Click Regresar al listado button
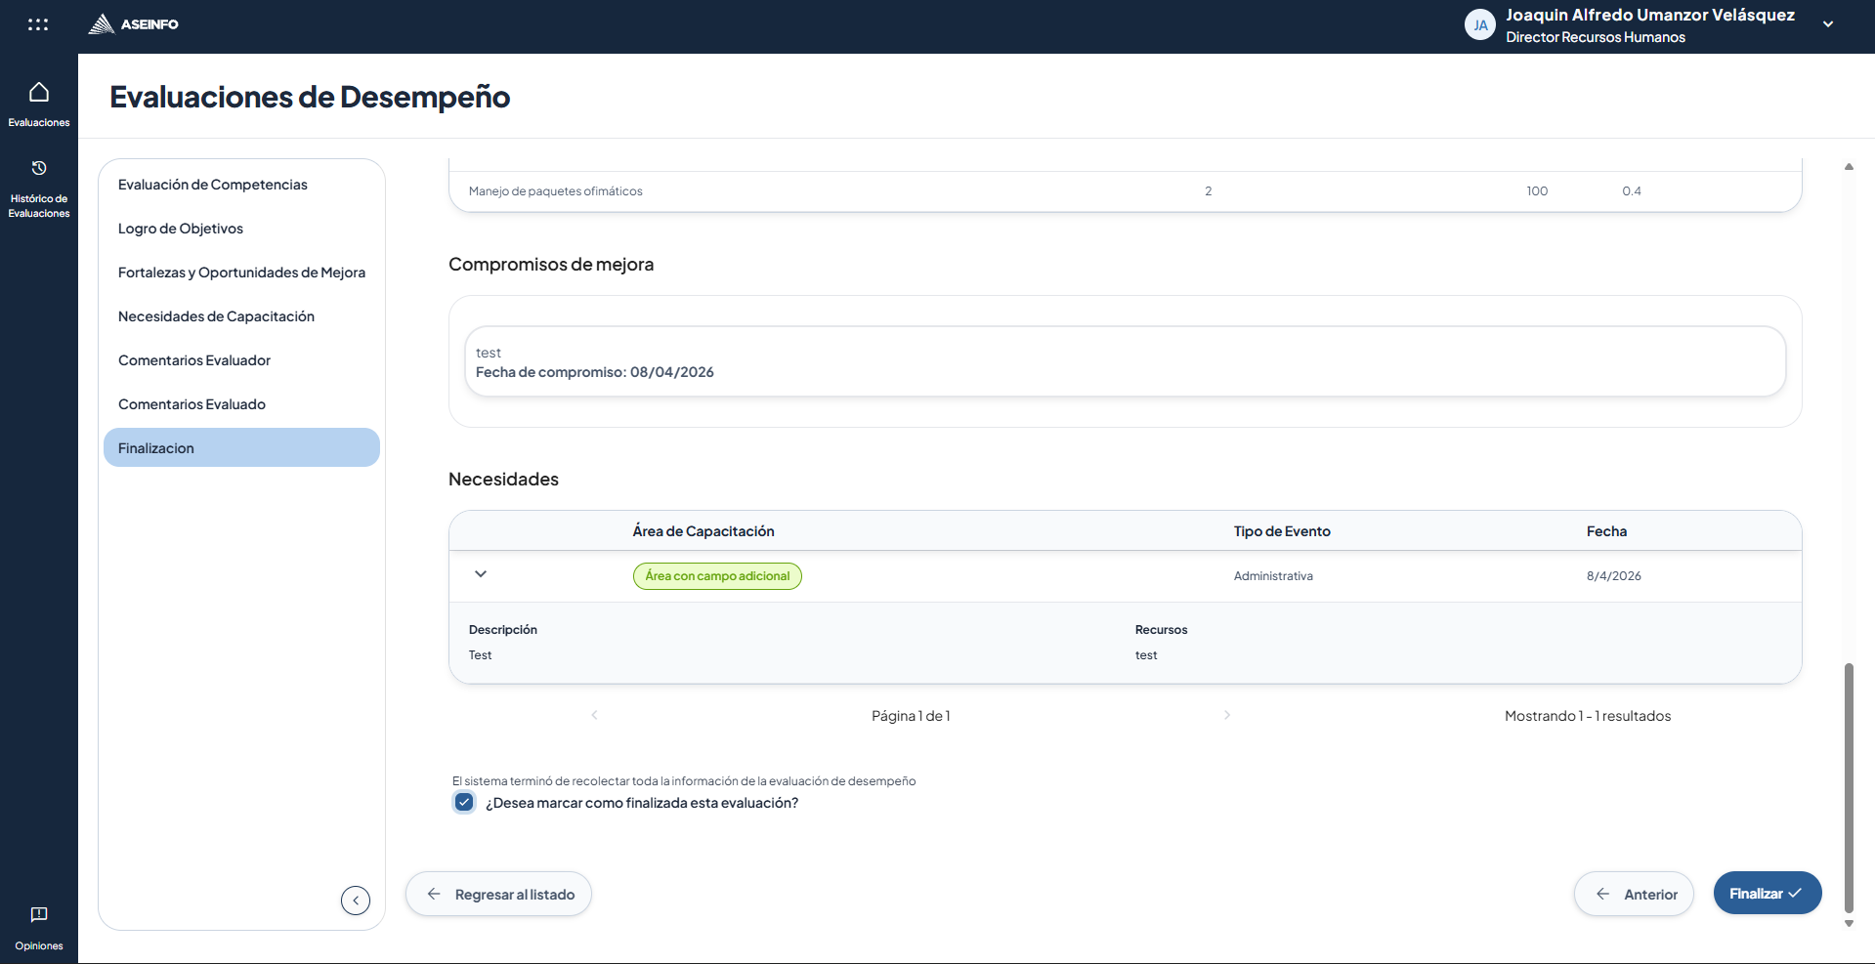Image resolution: width=1875 pixels, height=964 pixels. pos(498,894)
